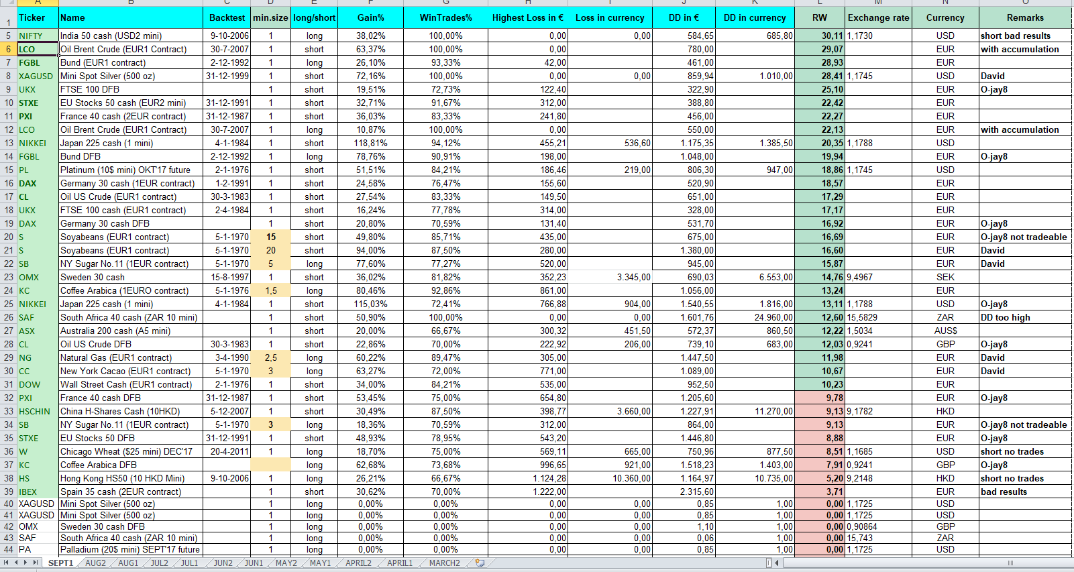Switch to the AUG1 sheet tab
The height and width of the screenshot is (572, 1074).
[128, 563]
